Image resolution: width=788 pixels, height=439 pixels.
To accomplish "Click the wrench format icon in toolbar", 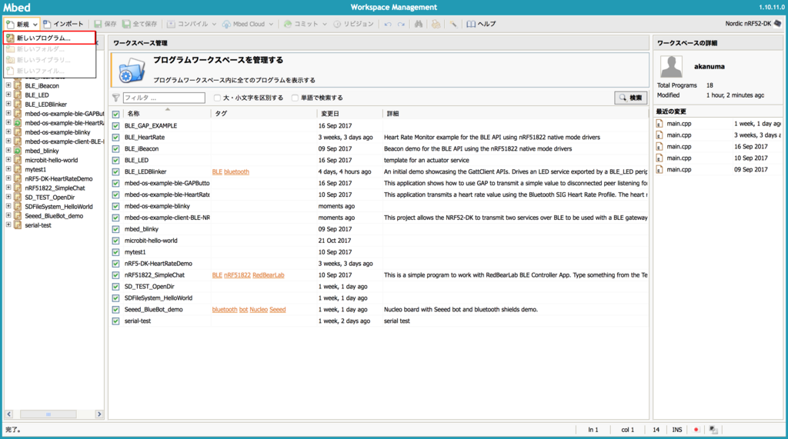I will 453,24.
